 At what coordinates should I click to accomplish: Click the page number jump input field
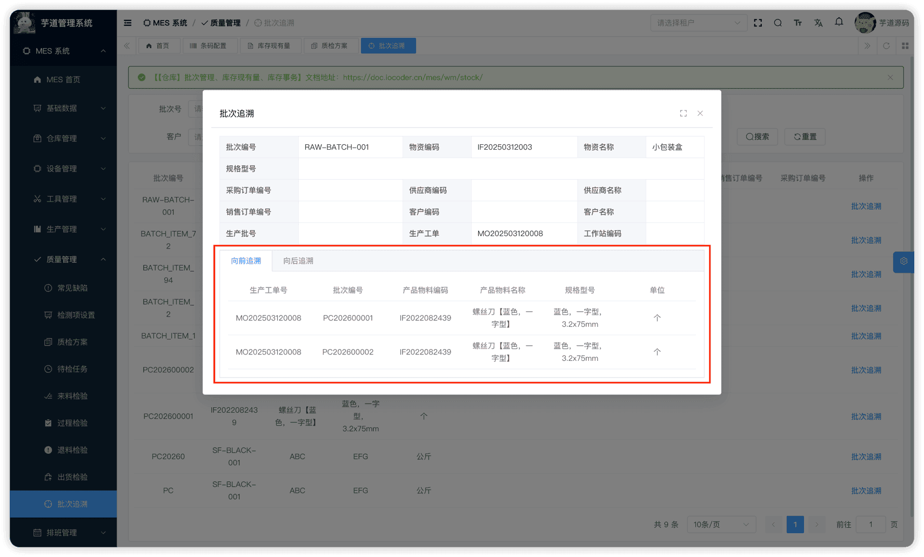pos(870,525)
